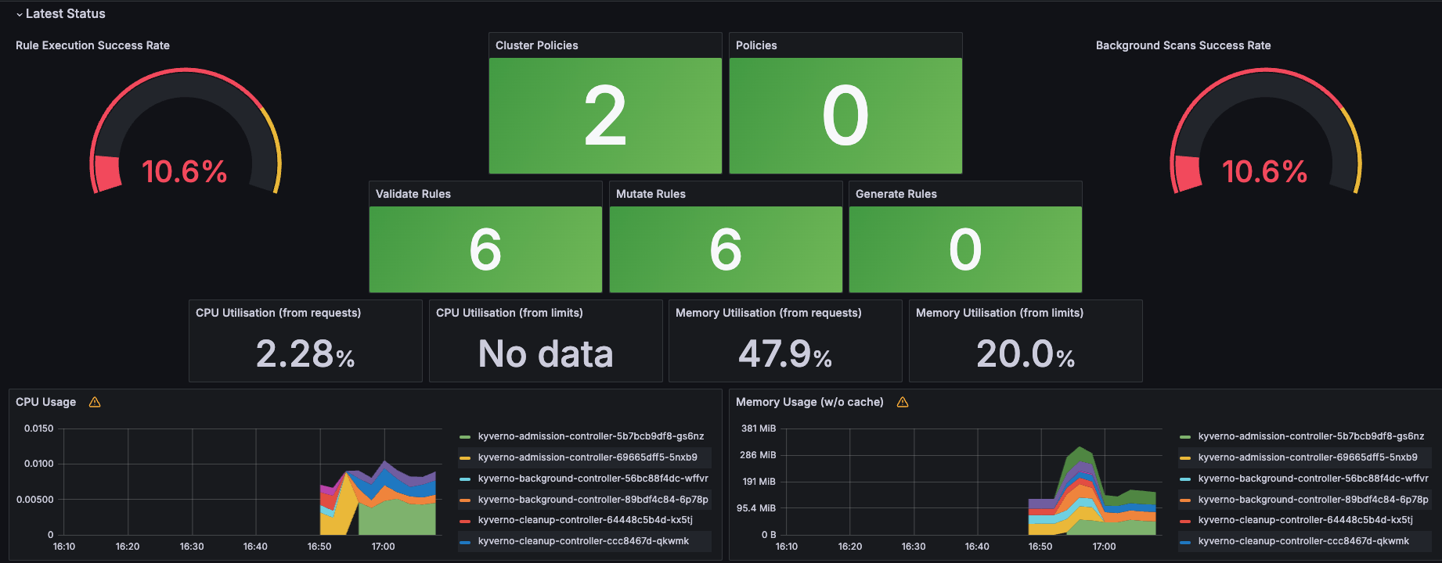This screenshot has height=563, width=1442.
Task: Pick orange swatch of 6p78p in Memory legend
Action: click(1185, 500)
